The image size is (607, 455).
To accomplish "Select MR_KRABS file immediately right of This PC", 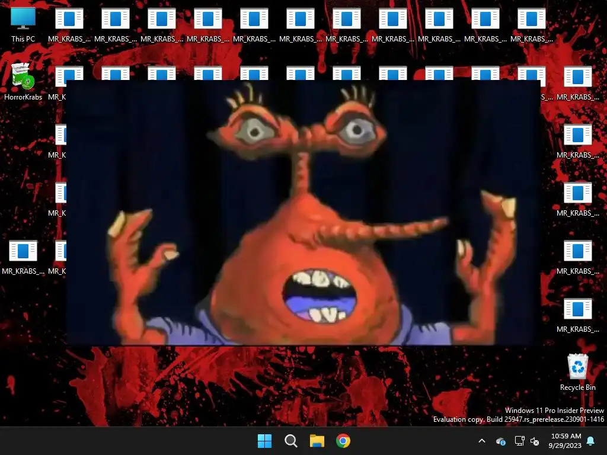I will pyautogui.click(x=69, y=25).
